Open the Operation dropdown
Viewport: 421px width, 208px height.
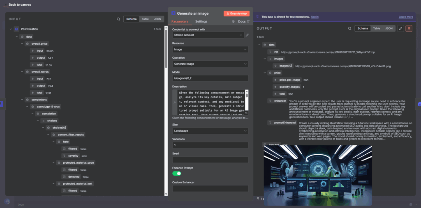tap(210, 64)
